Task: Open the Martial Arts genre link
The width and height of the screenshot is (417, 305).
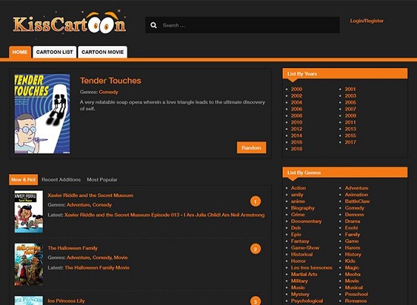Action: click(304, 275)
